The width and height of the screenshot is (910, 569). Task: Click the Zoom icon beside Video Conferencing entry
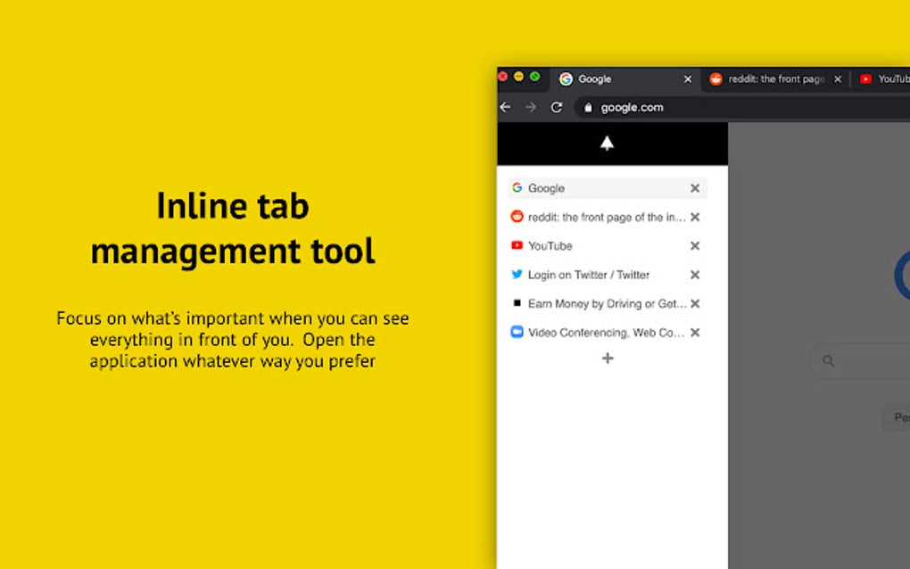click(517, 332)
